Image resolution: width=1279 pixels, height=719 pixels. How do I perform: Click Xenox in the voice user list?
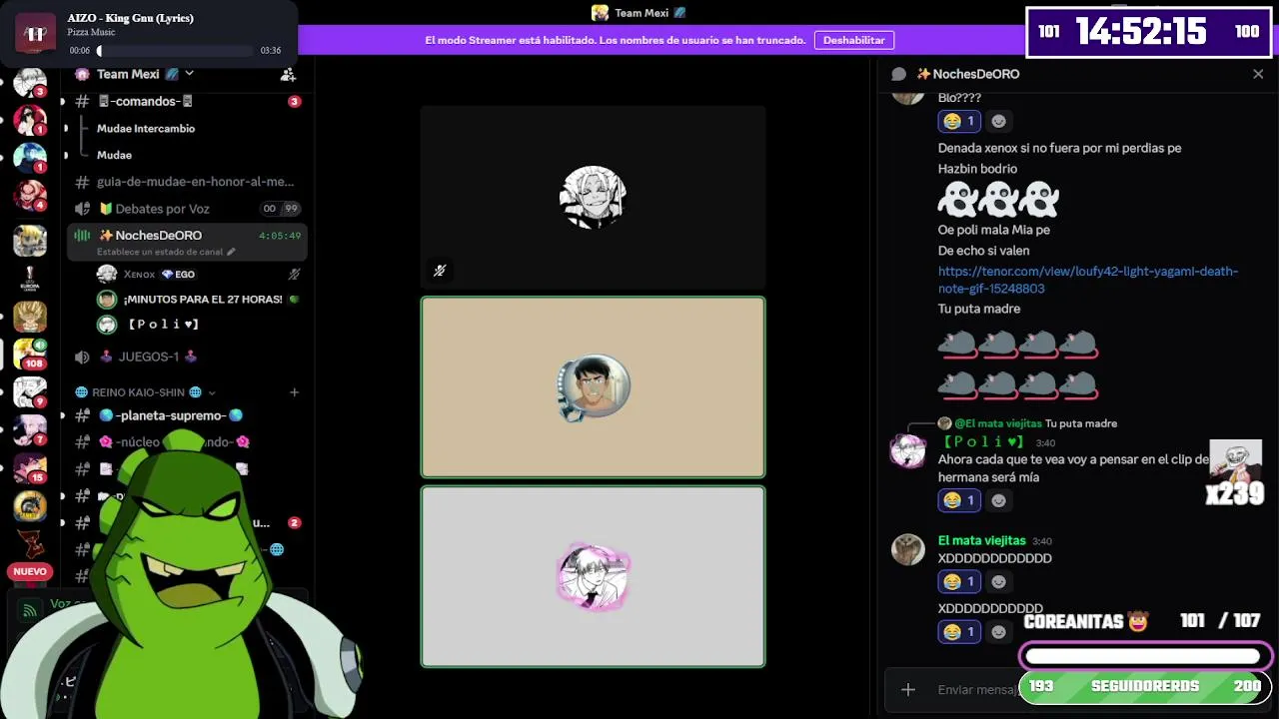click(x=198, y=274)
